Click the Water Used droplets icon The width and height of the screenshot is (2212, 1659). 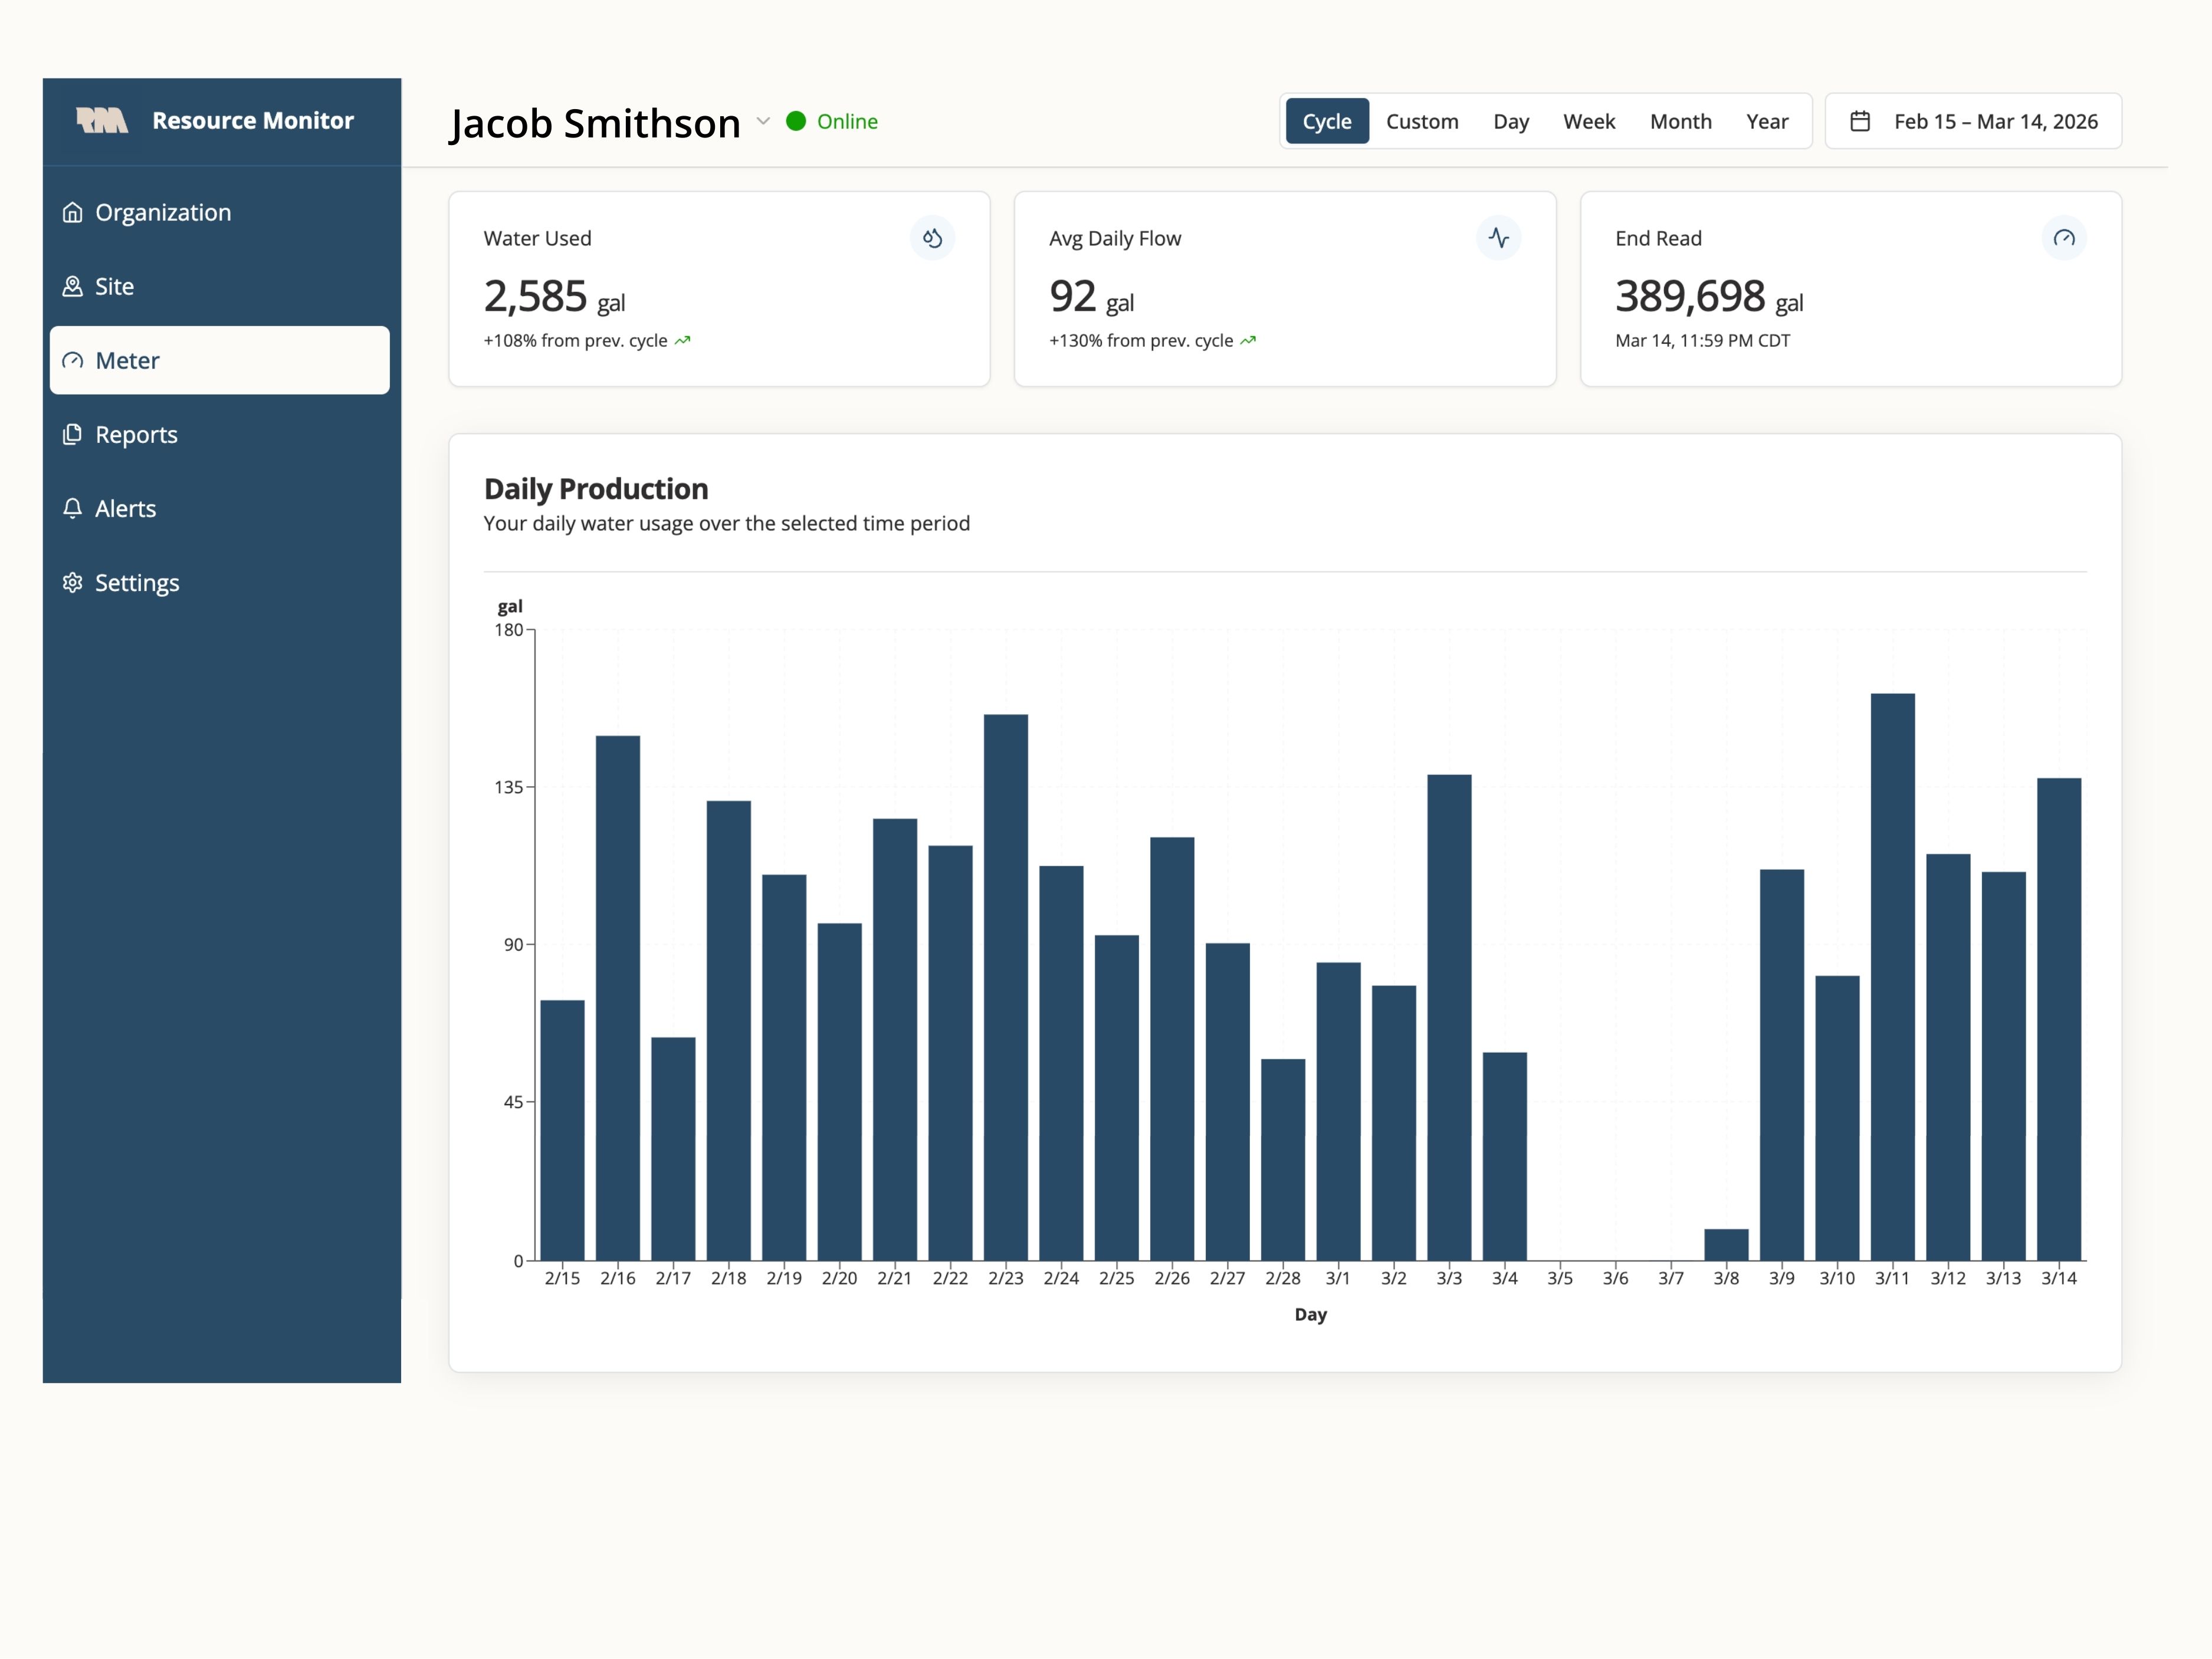(932, 238)
